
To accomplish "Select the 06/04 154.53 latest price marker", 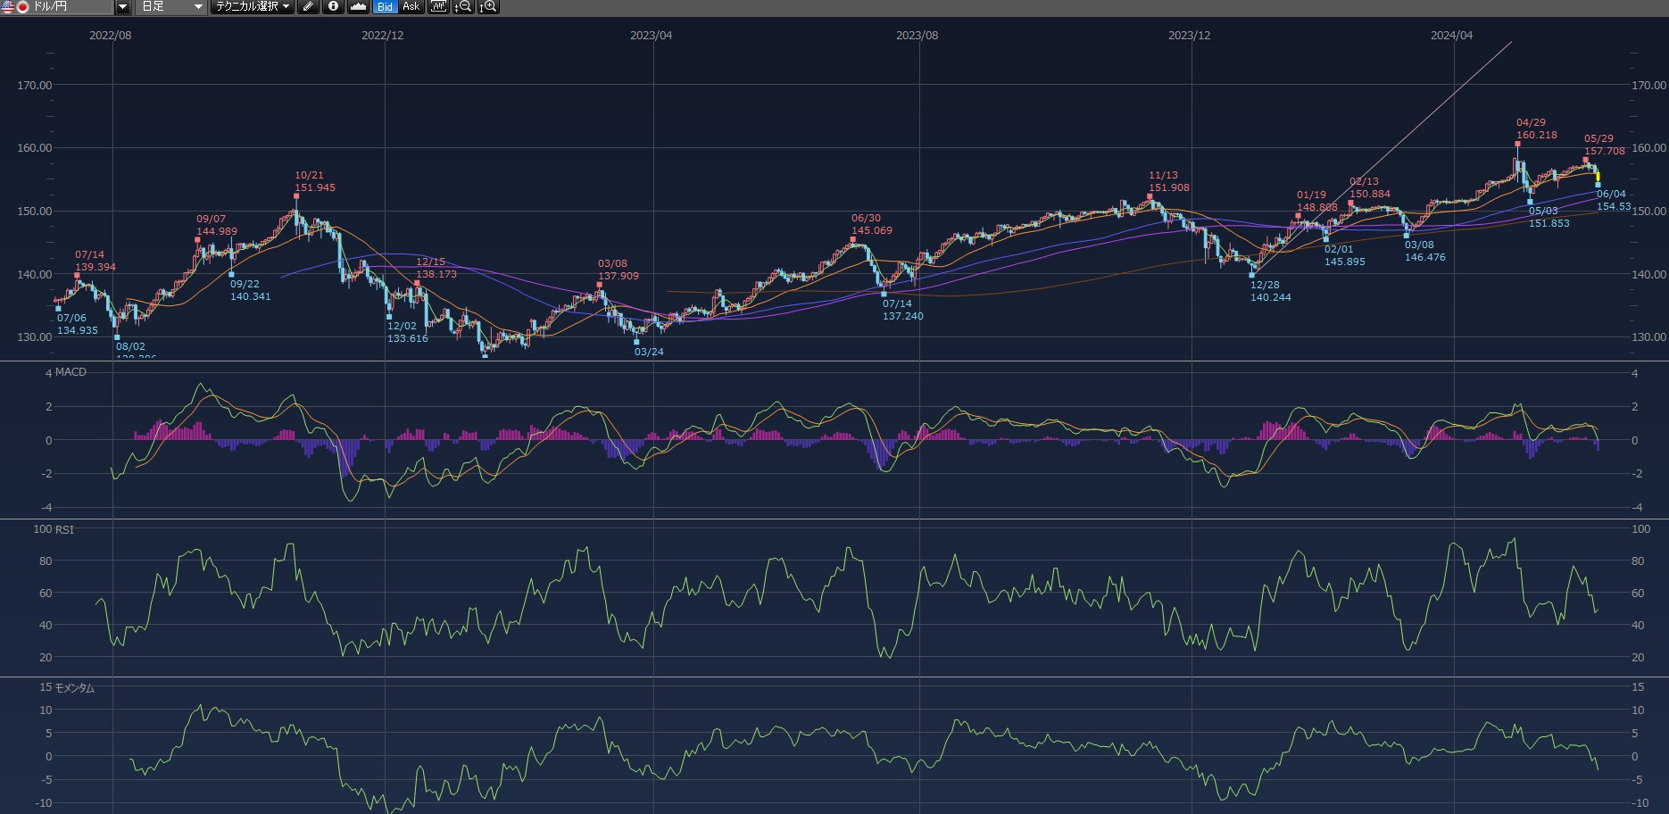I will (1598, 185).
